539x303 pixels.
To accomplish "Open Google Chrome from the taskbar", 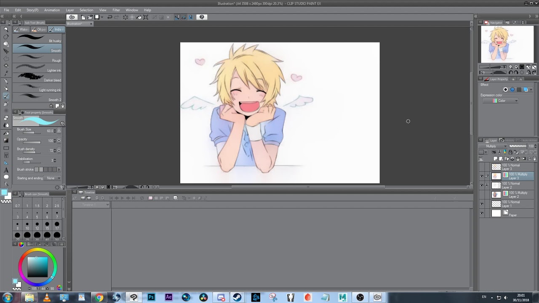I will coord(99,298).
